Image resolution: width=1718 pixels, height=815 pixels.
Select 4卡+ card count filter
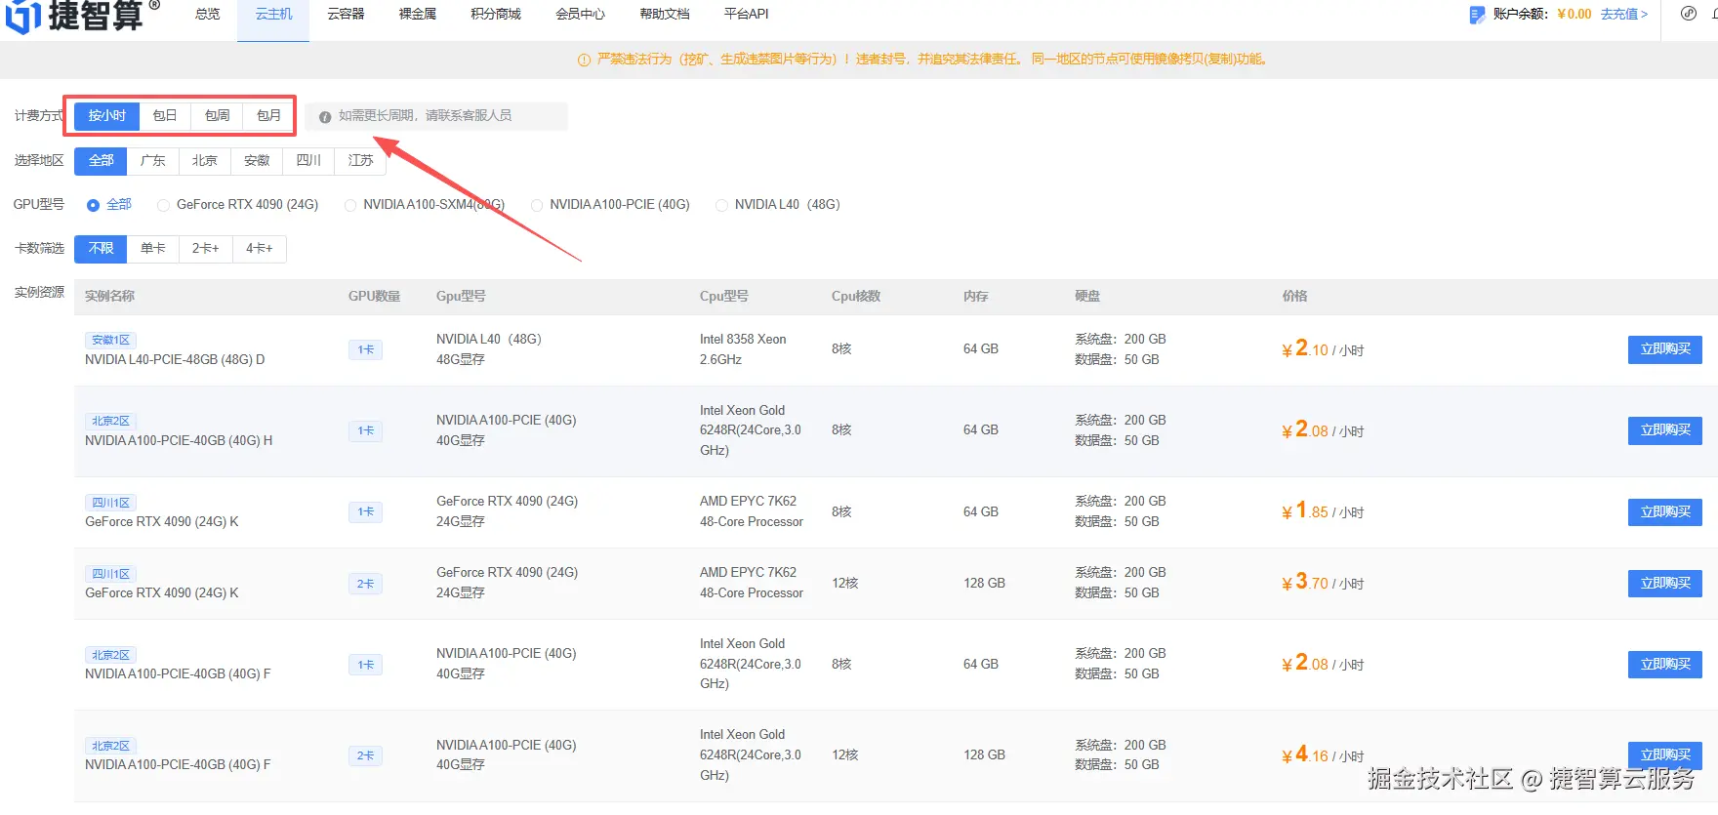[259, 249]
